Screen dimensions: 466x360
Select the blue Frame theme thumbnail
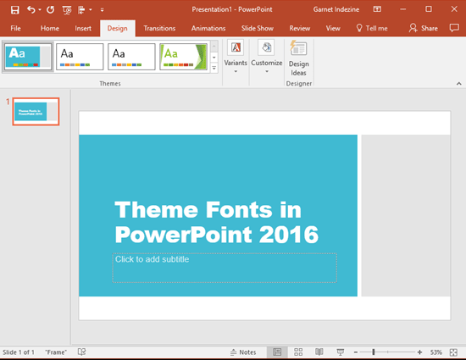28,57
